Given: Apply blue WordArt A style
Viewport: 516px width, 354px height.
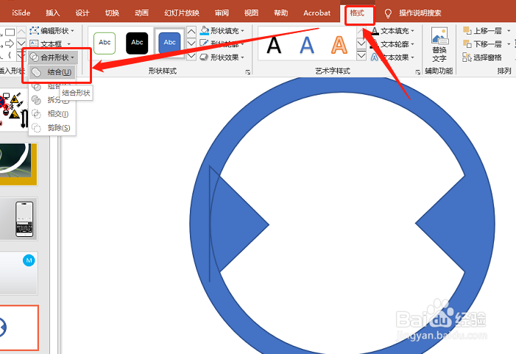Looking at the screenshot, I should pos(307,45).
